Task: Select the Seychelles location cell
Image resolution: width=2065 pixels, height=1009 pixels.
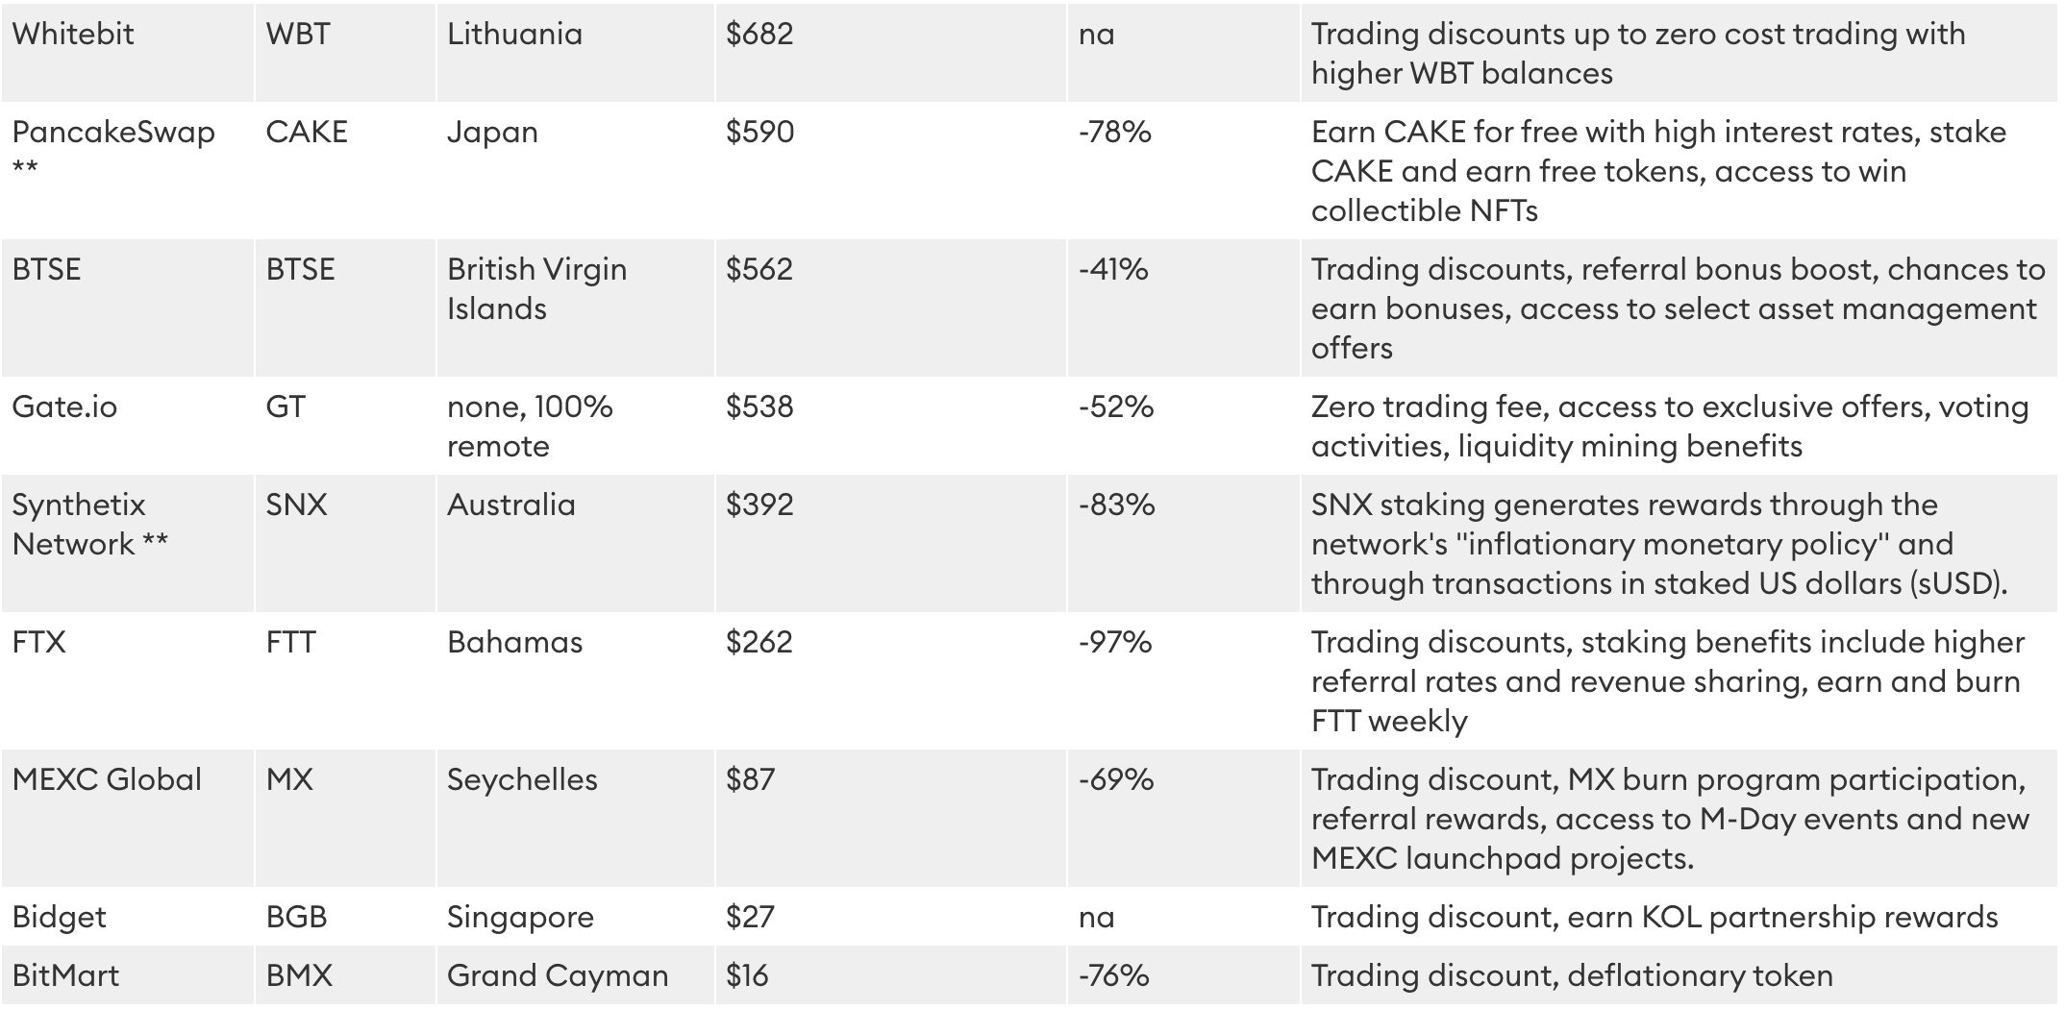Action: (522, 780)
